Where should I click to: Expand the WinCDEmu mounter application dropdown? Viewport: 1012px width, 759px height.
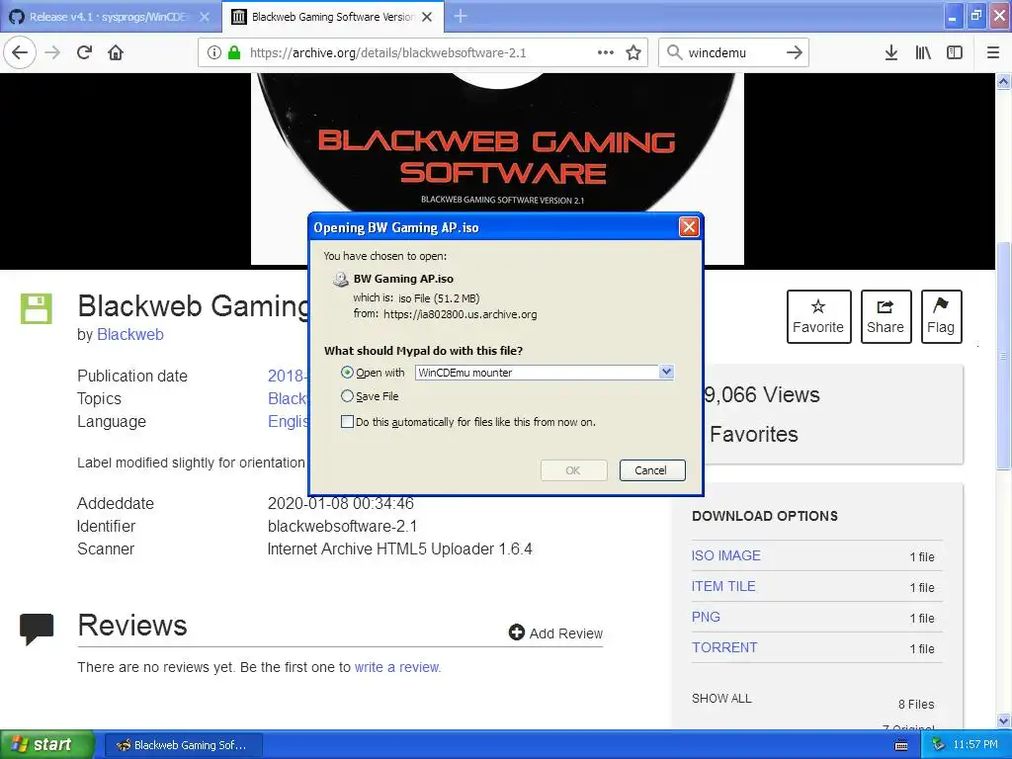[666, 372]
